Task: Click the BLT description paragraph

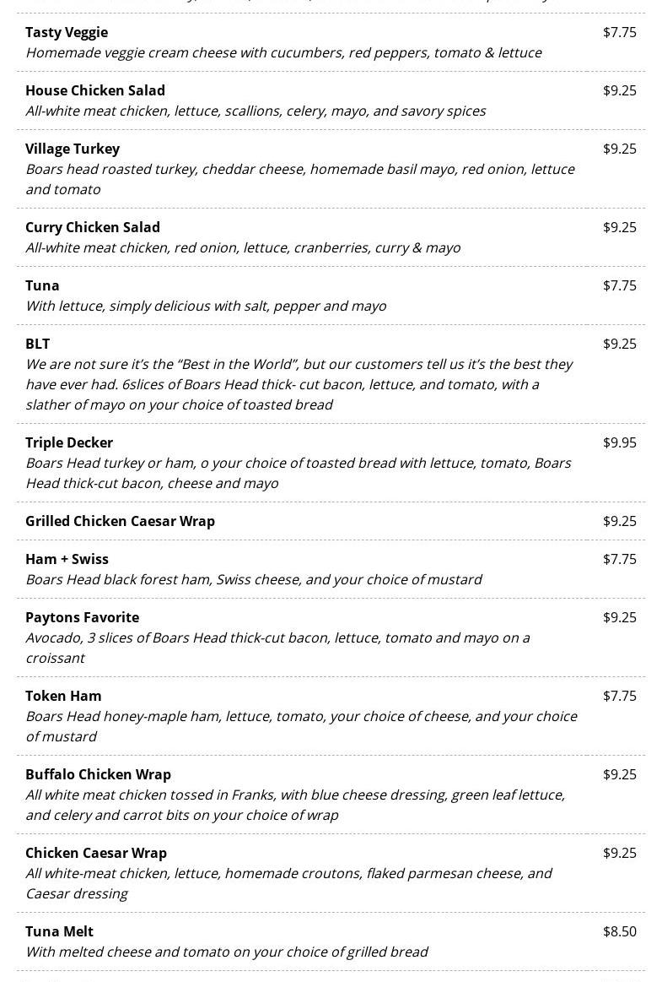Action: tap(299, 384)
